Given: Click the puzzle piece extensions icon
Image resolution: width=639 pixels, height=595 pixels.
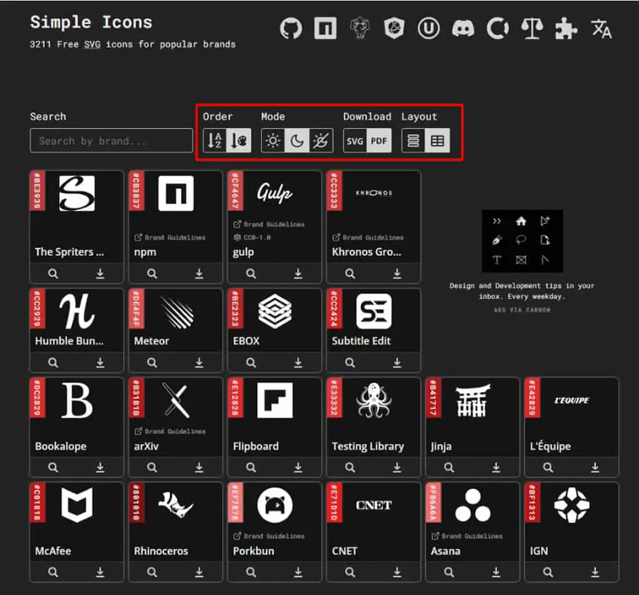Looking at the screenshot, I should (x=567, y=29).
